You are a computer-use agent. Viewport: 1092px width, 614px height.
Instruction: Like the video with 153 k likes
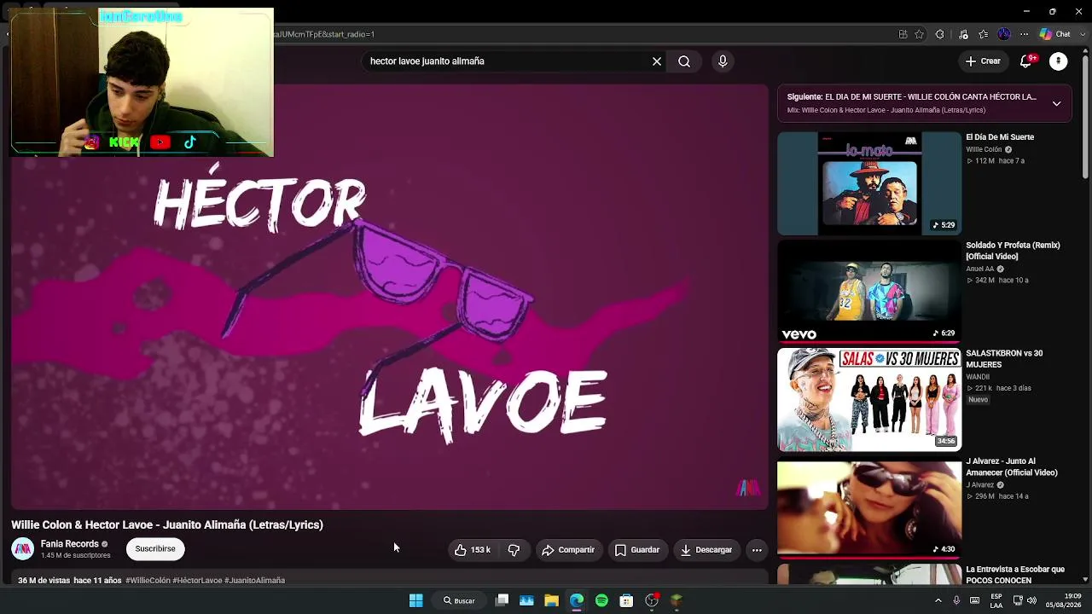pyautogui.click(x=473, y=550)
